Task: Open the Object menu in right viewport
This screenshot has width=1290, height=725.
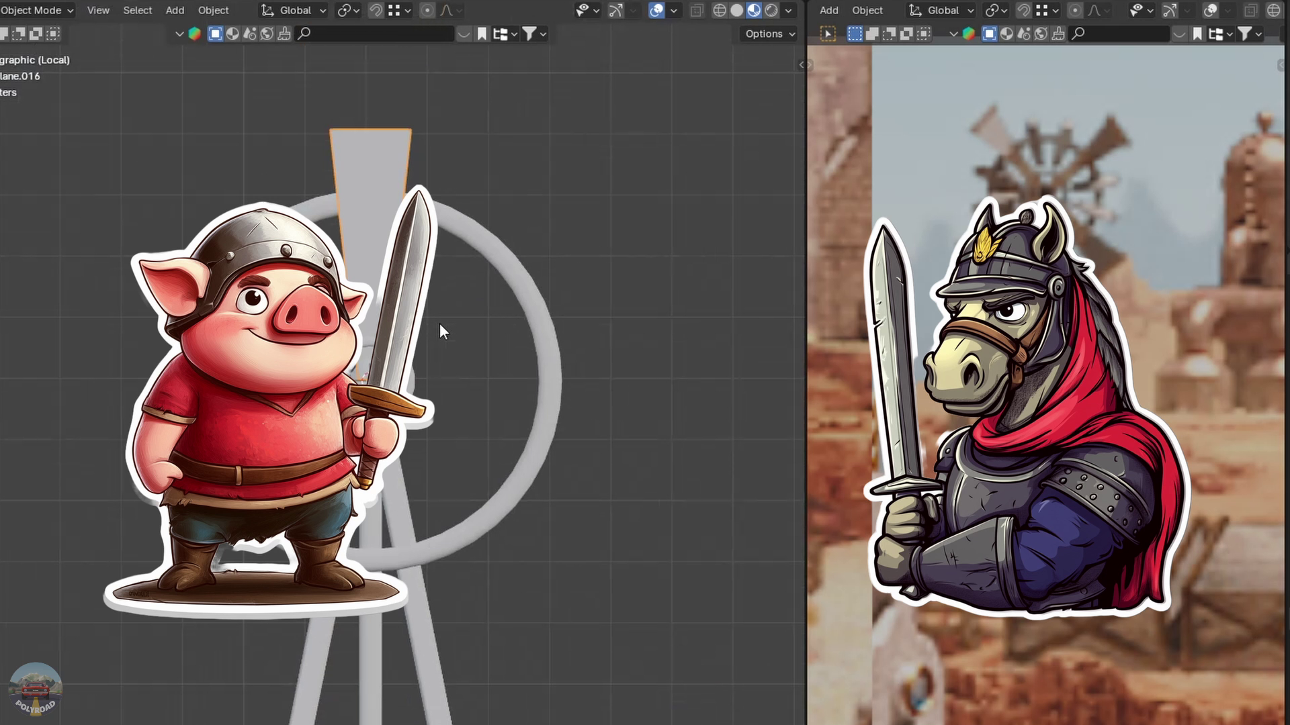Action: pyautogui.click(x=867, y=10)
